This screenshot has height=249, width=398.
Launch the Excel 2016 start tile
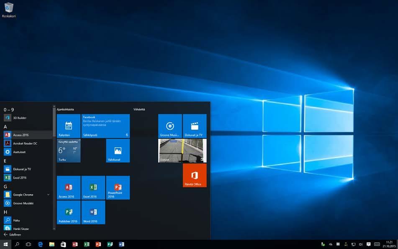point(93,187)
